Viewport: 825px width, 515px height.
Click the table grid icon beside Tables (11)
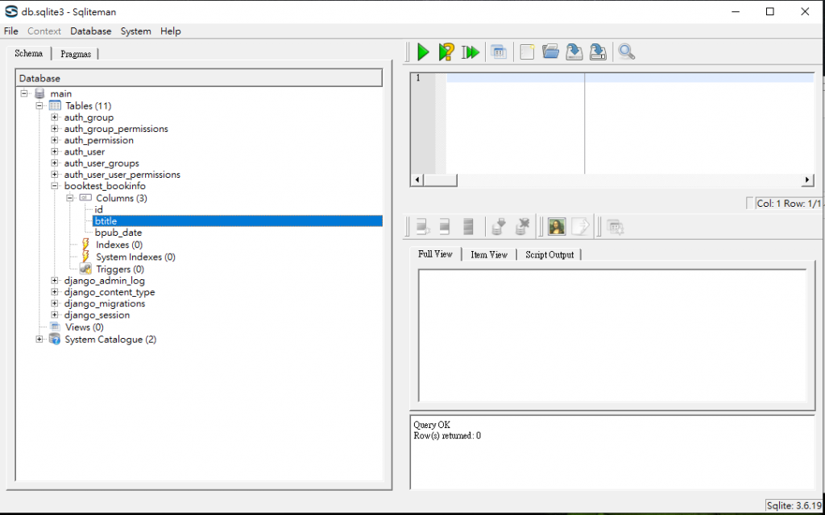[x=55, y=105]
